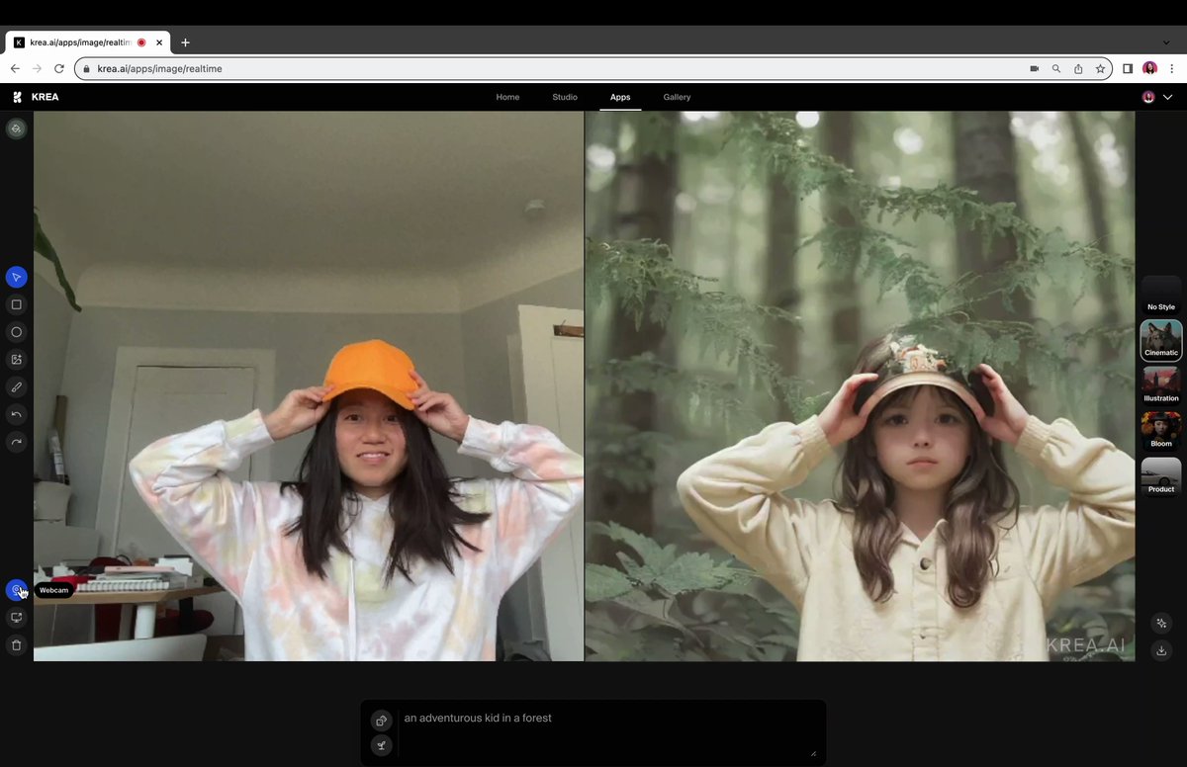
Task: Expand site security info via the padlock
Action: [x=85, y=68]
